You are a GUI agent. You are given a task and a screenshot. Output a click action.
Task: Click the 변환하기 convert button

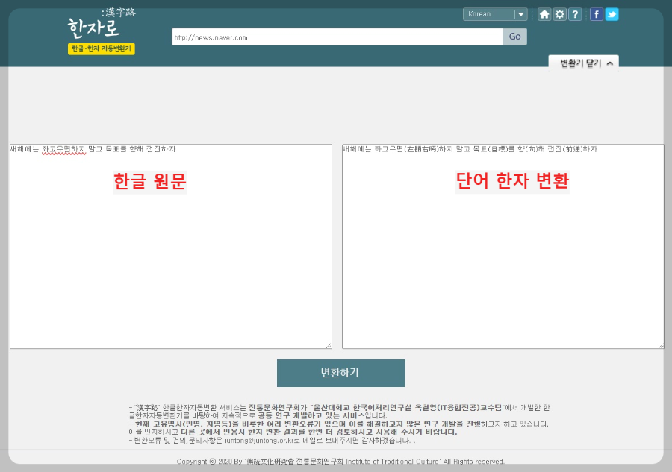point(340,373)
